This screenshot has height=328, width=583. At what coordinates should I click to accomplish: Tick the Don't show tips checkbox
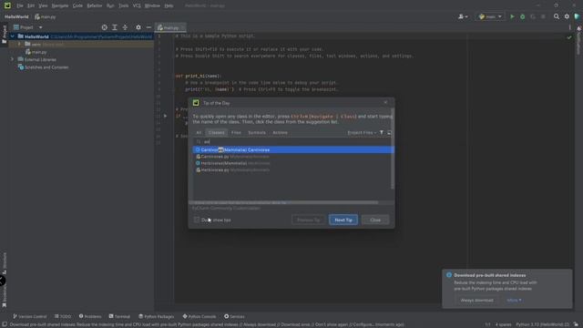[x=197, y=220]
